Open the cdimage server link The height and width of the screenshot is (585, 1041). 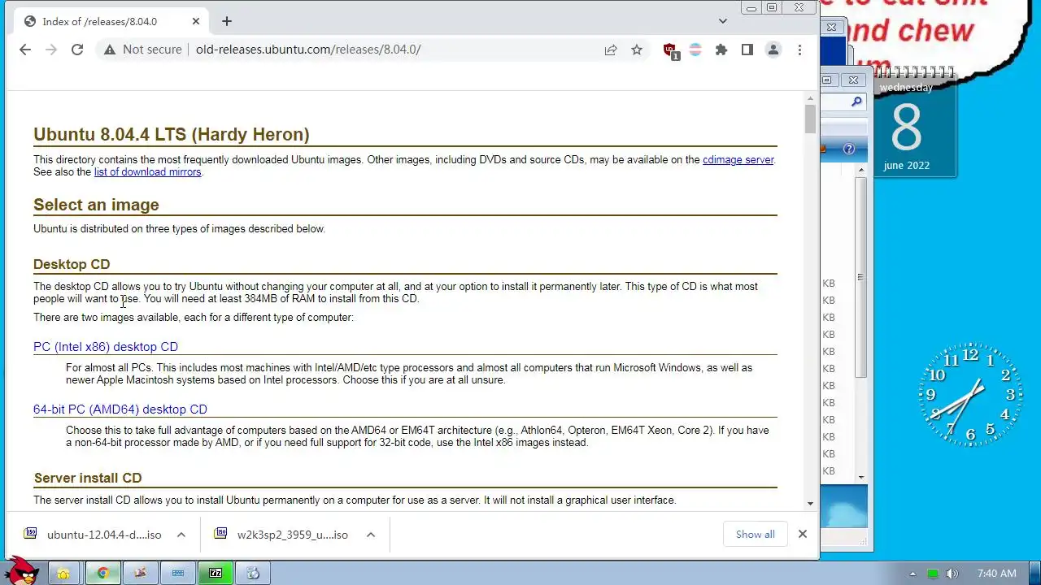pos(738,160)
